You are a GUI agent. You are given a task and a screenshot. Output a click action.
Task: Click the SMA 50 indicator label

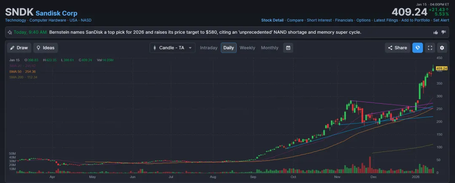(22, 71)
